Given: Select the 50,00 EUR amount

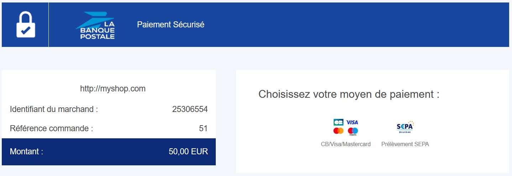Looking at the screenshot, I should 188,151.
